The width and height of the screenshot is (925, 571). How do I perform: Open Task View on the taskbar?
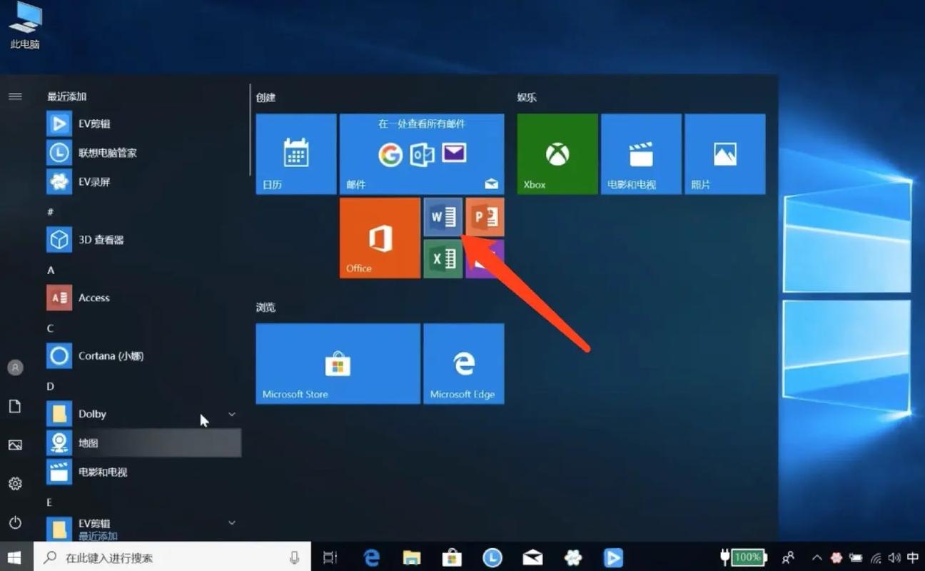[330, 557]
